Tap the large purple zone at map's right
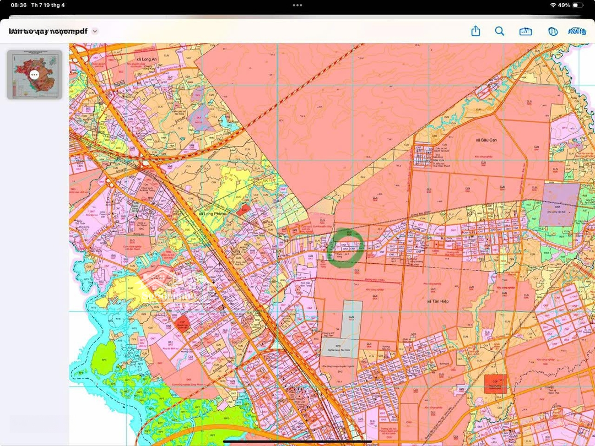The height and width of the screenshot is (446, 595). (559, 205)
